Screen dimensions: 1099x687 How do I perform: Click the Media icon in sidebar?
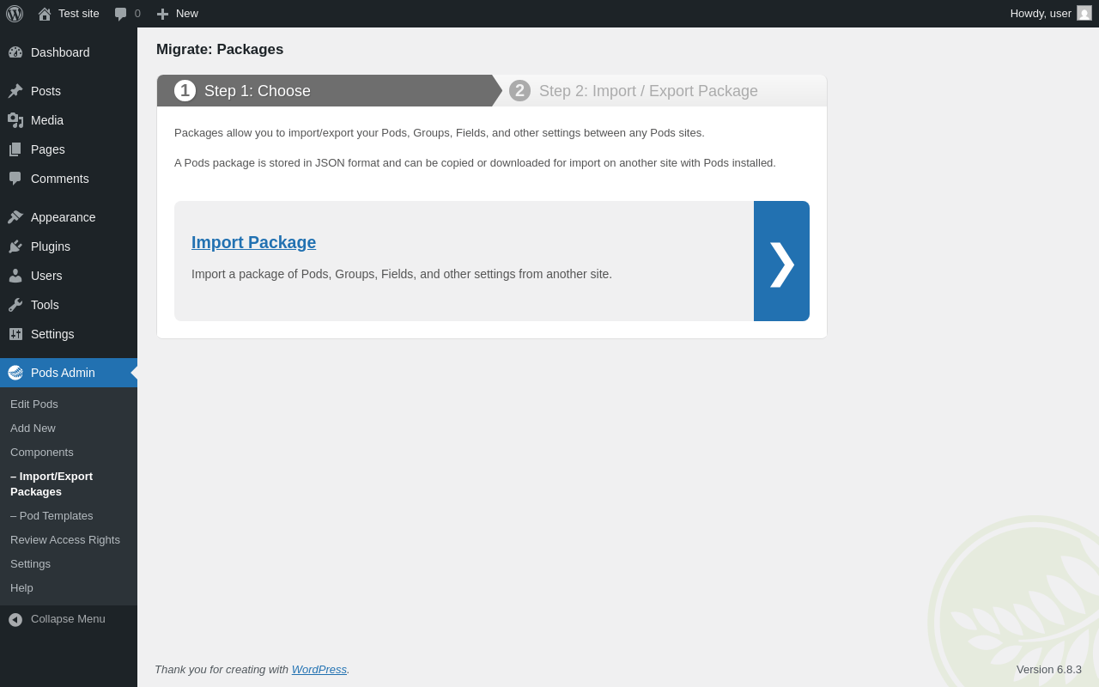(15, 120)
